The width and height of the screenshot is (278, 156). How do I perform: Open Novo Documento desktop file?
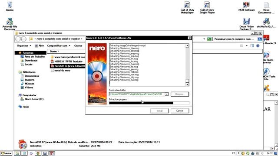click(266, 8)
